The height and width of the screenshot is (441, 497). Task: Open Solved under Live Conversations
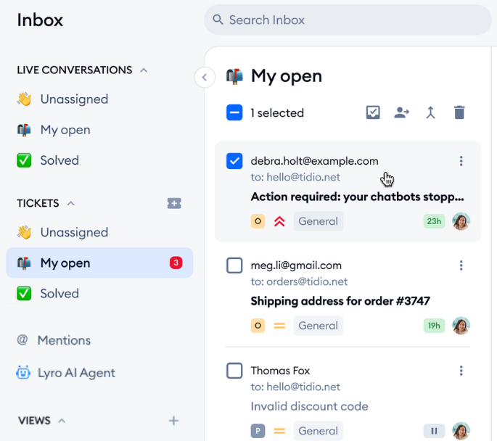click(x=59, y=160)
